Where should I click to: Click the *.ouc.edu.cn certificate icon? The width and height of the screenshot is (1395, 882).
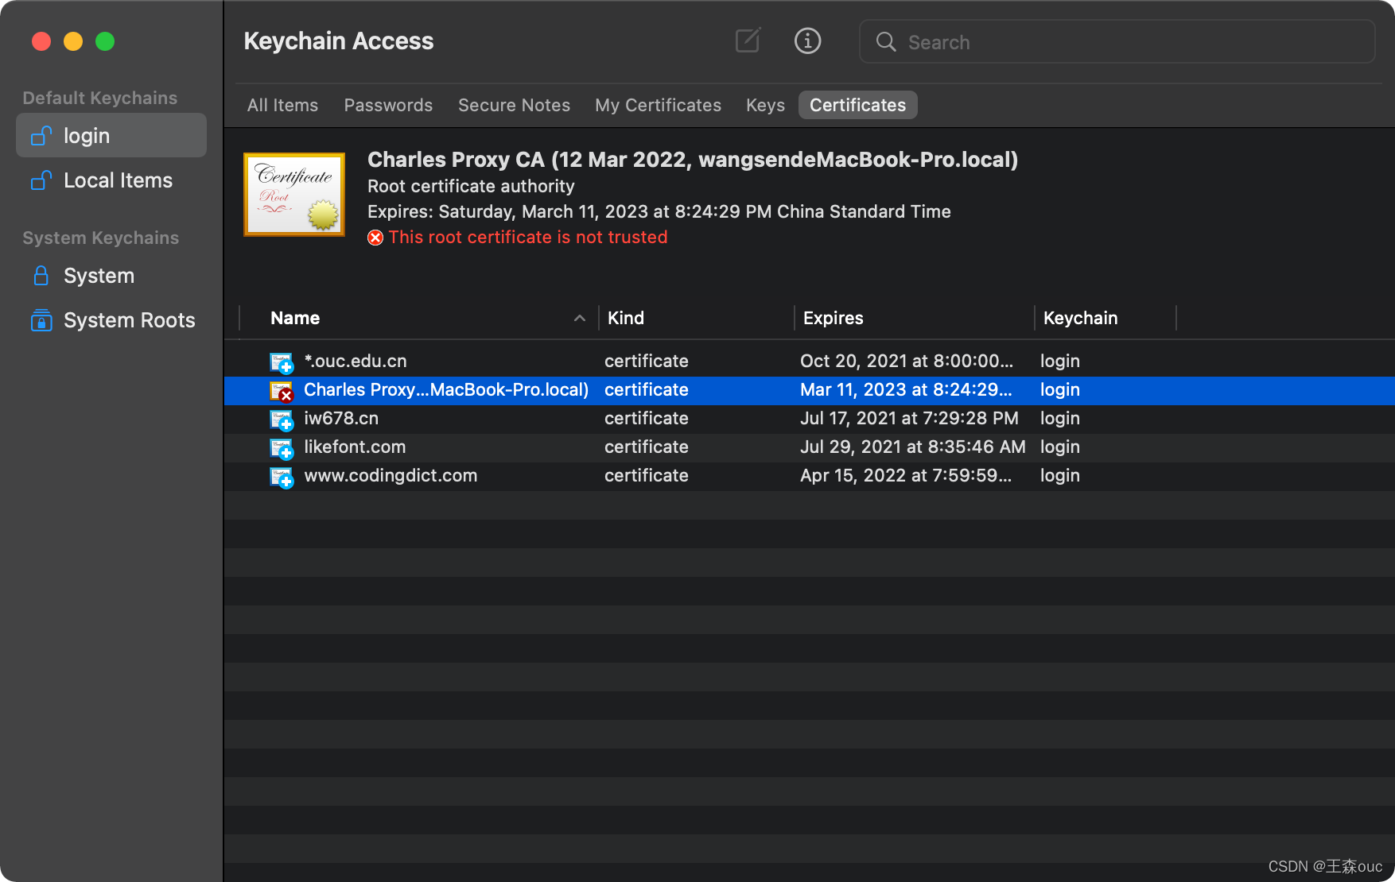point(282,362)
